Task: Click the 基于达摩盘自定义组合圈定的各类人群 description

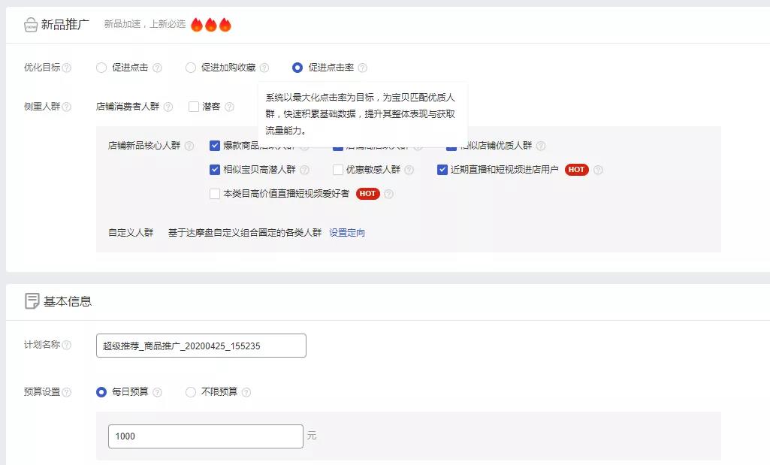Action: click(x=245, y=233)
